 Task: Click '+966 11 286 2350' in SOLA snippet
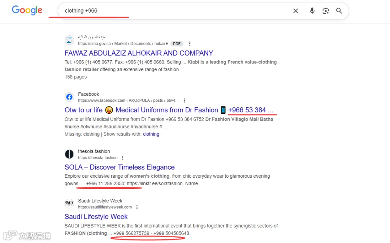coord(105,183)
